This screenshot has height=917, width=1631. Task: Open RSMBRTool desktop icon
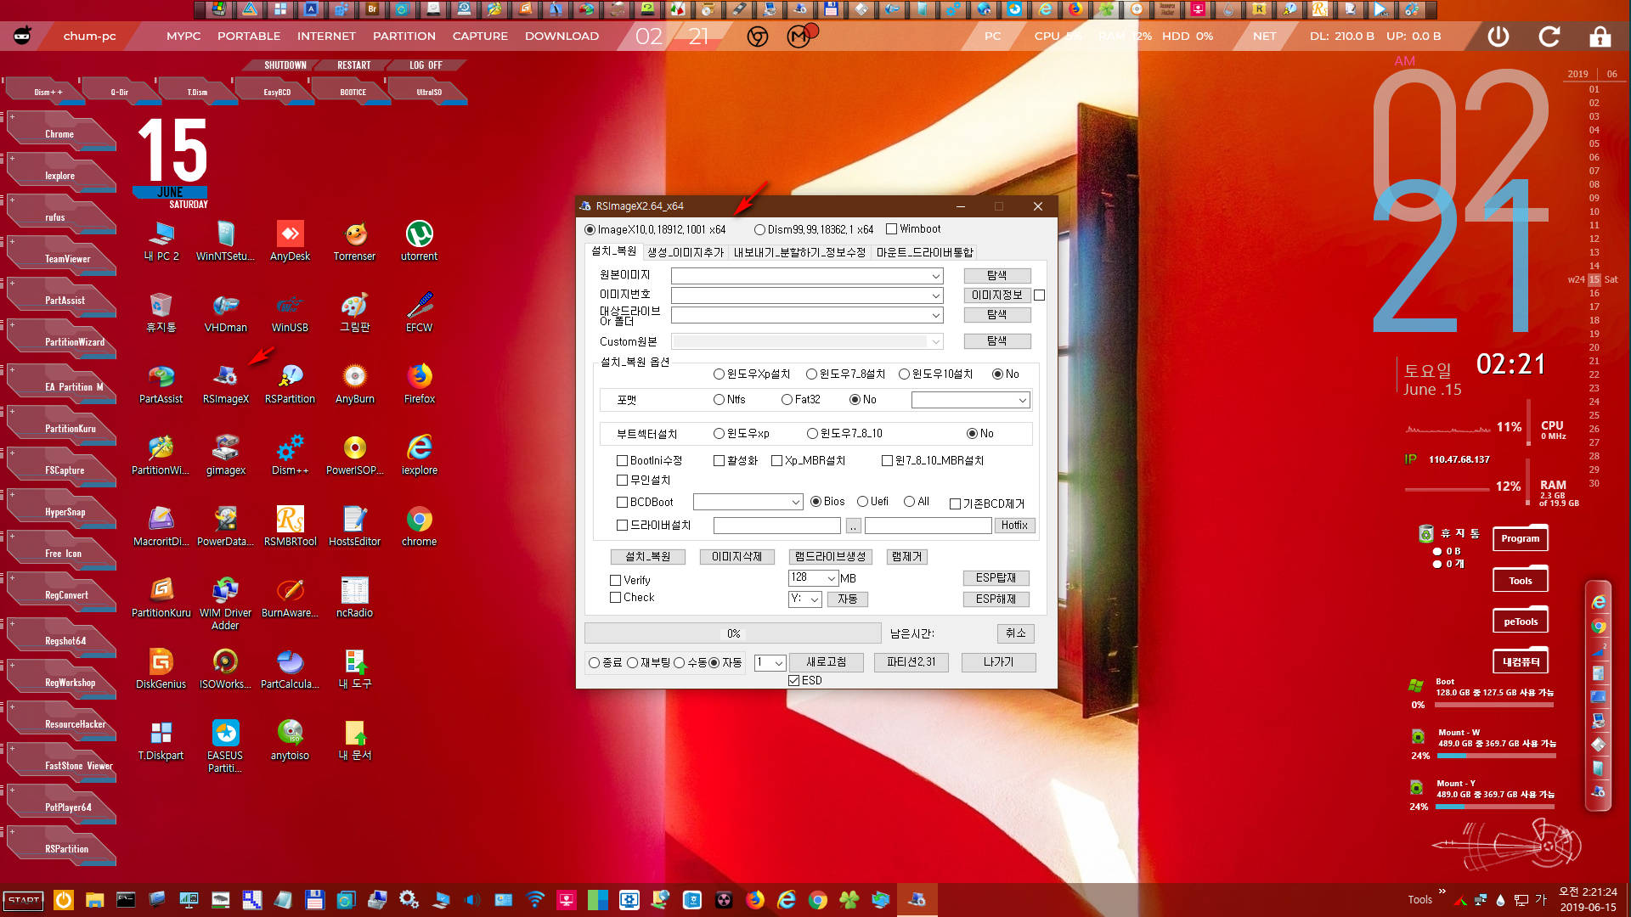tap(290, 526)
